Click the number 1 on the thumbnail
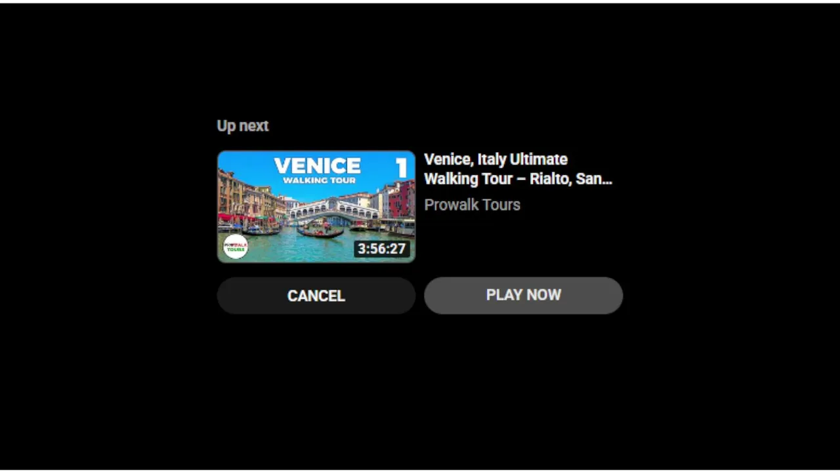Screen dimensions: 840x472 pos(401,168)
